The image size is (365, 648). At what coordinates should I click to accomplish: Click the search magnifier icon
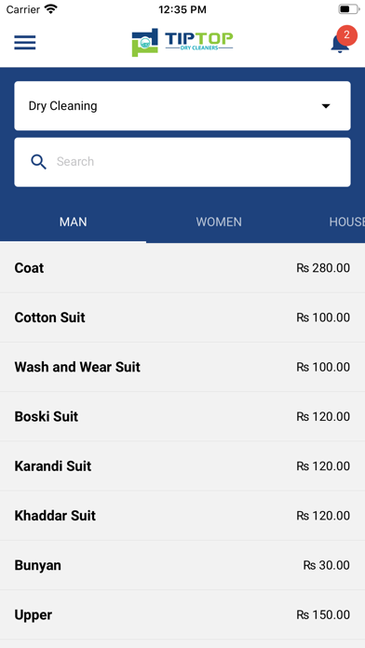click(x=38, y=162)
